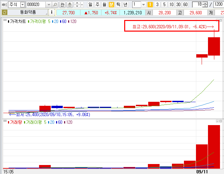The width and height of the screenshot is (224, 174).
Task: Click the volume chart panel menu icon
Action: (5, 121)
